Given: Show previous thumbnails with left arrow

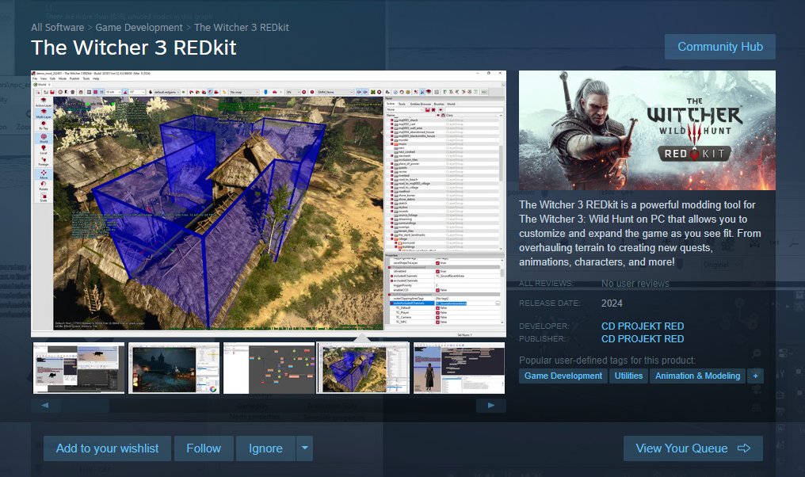Looking at the screenshot, I should click(x=45, y=406).
